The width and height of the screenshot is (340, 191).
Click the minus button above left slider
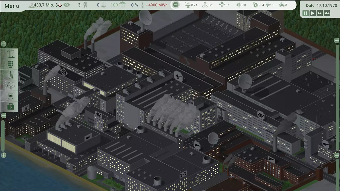(4, 115)
